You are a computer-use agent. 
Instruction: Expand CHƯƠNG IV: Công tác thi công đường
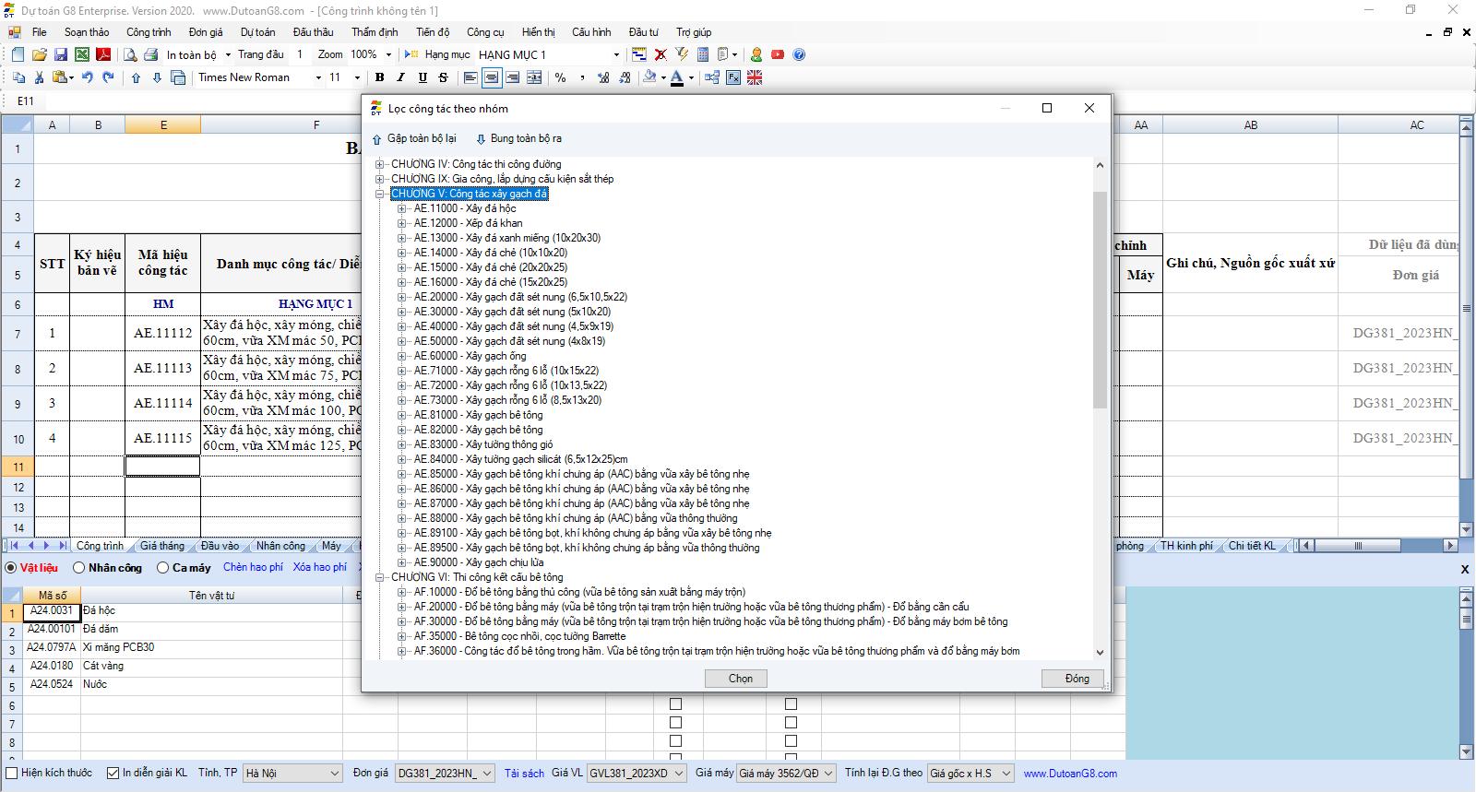[379, 164]
